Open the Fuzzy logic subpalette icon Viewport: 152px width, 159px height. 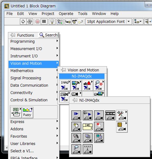pos(28,113)
